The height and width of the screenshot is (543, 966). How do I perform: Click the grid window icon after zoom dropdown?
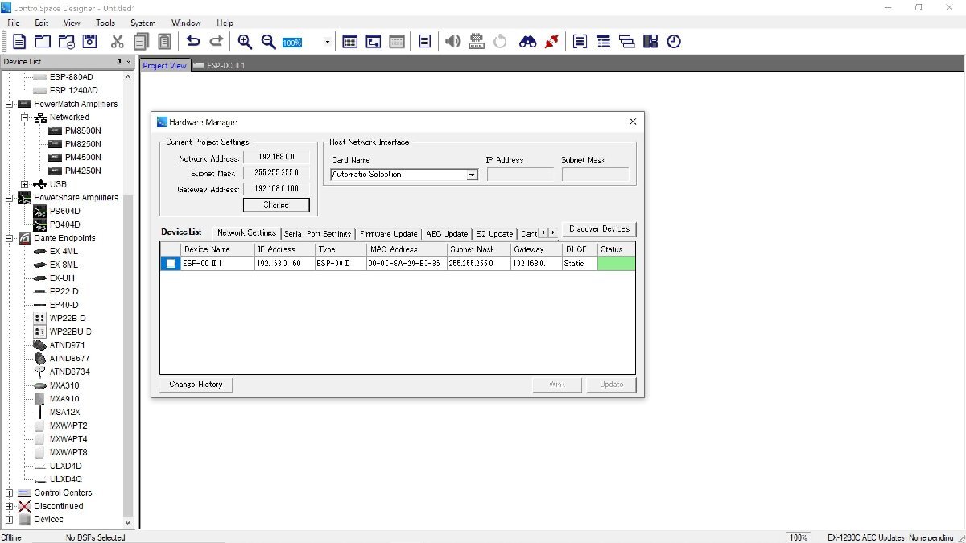point(349,42)
